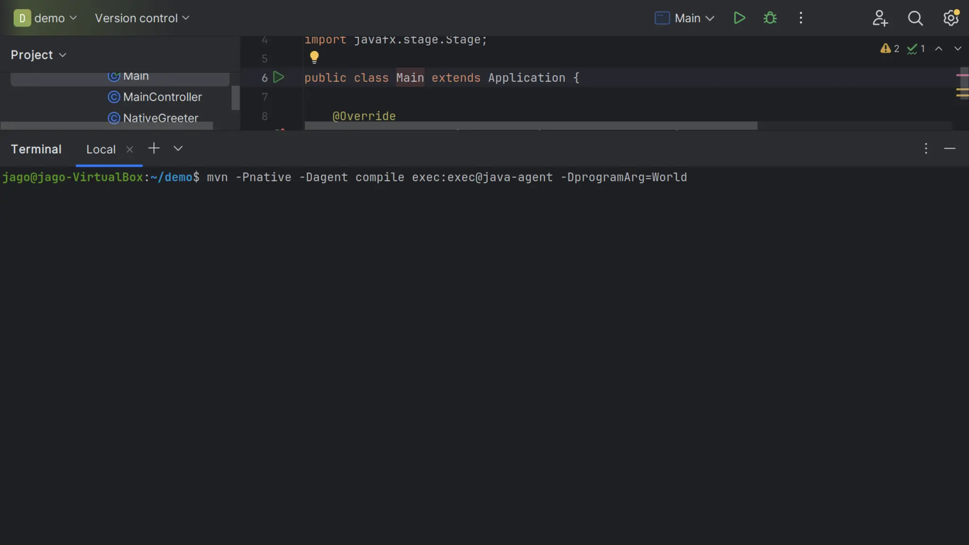This screenshot has height=545, width=969.
Task: Close the Local terminal tab
Action: coord(130,149)
